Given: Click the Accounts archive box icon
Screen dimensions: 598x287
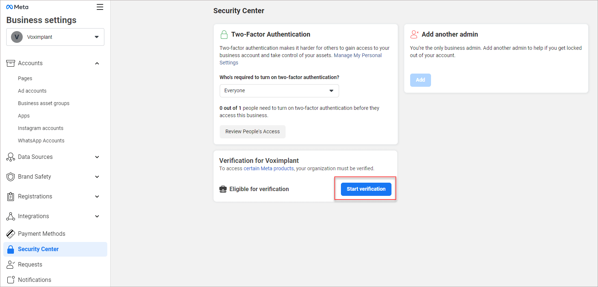Looking at the screenshot, I should (x=11, y=63).
